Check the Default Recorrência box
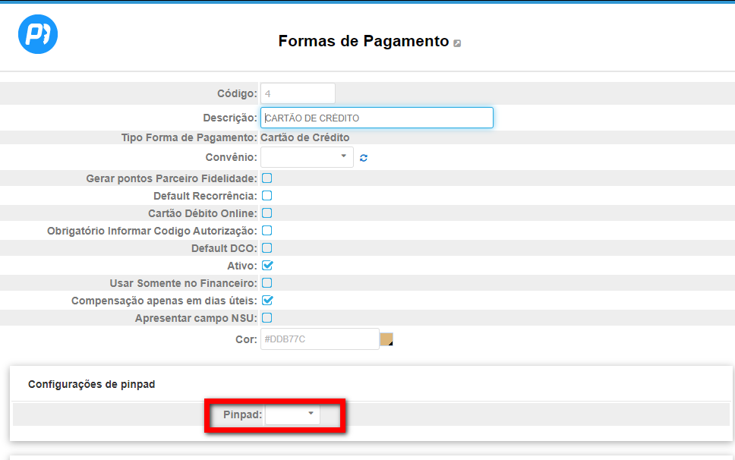 click(267, 195)
